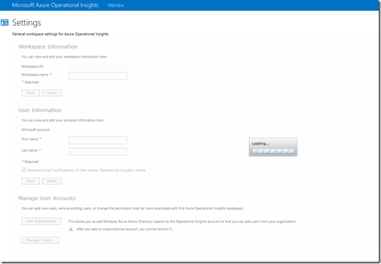The width and height of the screenshot is (381, 264).
Task: Click the Loading... popup text
Action: pyautogui.click(x=261, y=144)
